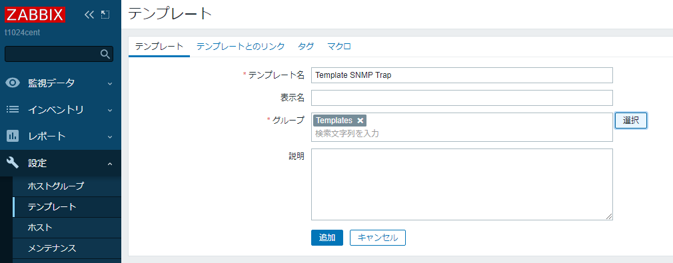This screenshot has height=263, width=673.
Task: Go to ホスト in sidebar
Action: pyautogui.click(x=67, y=228)
